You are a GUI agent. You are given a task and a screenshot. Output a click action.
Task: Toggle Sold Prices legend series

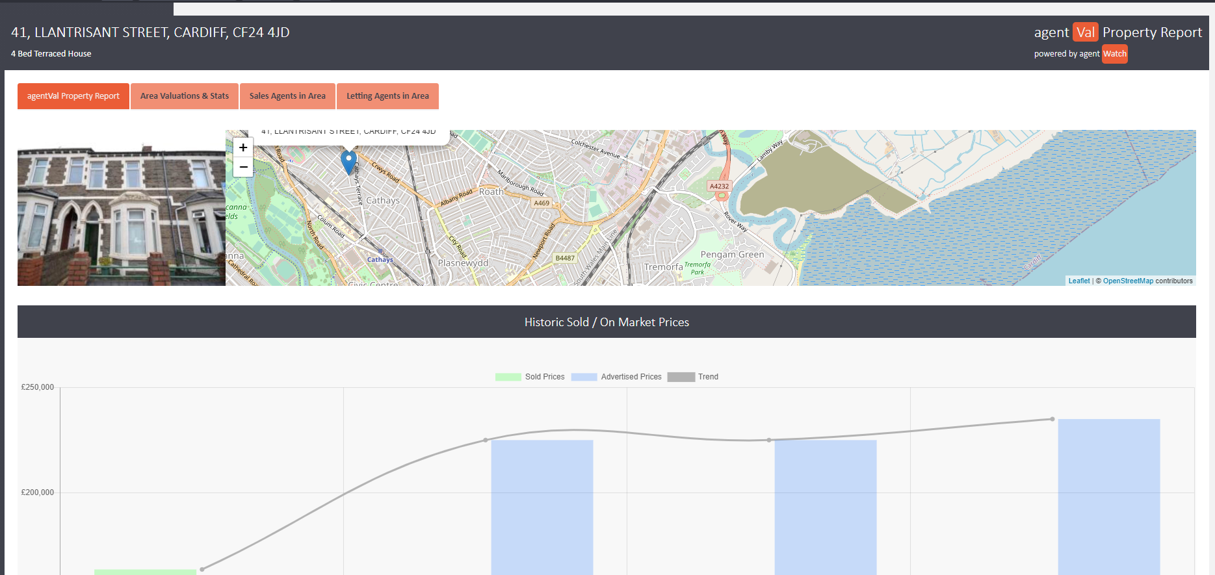coord(530,377)
